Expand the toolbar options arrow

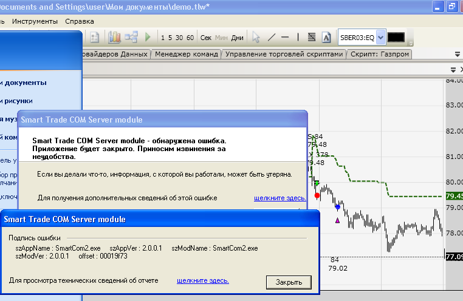coord(410,44)
